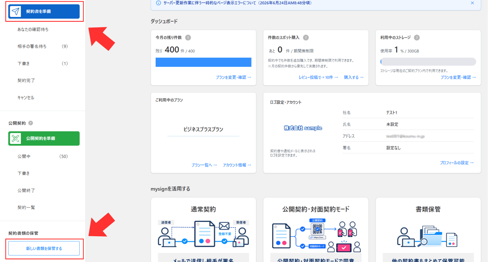Open 下書き with one item under contracts
Image resolution: width=488 pixels, height=262 pixels.
click(43, 63)
